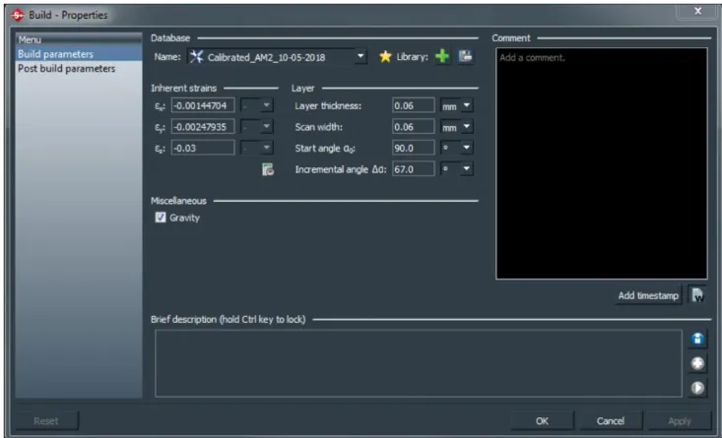Click the OK button
This screenshot has height=438, width=722.
(542, 420)
